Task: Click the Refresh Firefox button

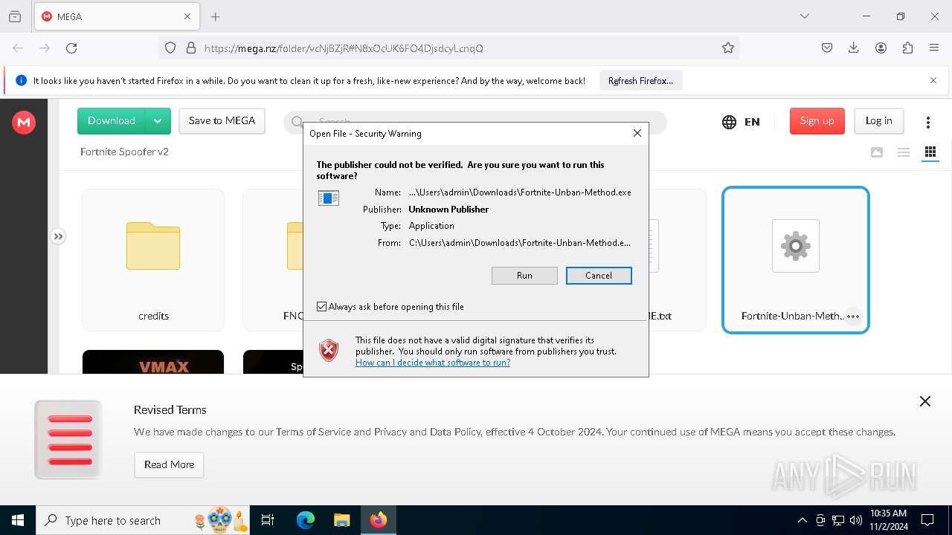Action: (x=640, y=81)
